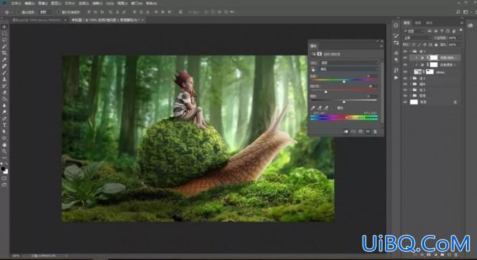Image resolution: width=477 pixels, height=260 pixels.
Task: Hide the expanded top layer group
Action: pyautogui.click(x=405, y=51)
